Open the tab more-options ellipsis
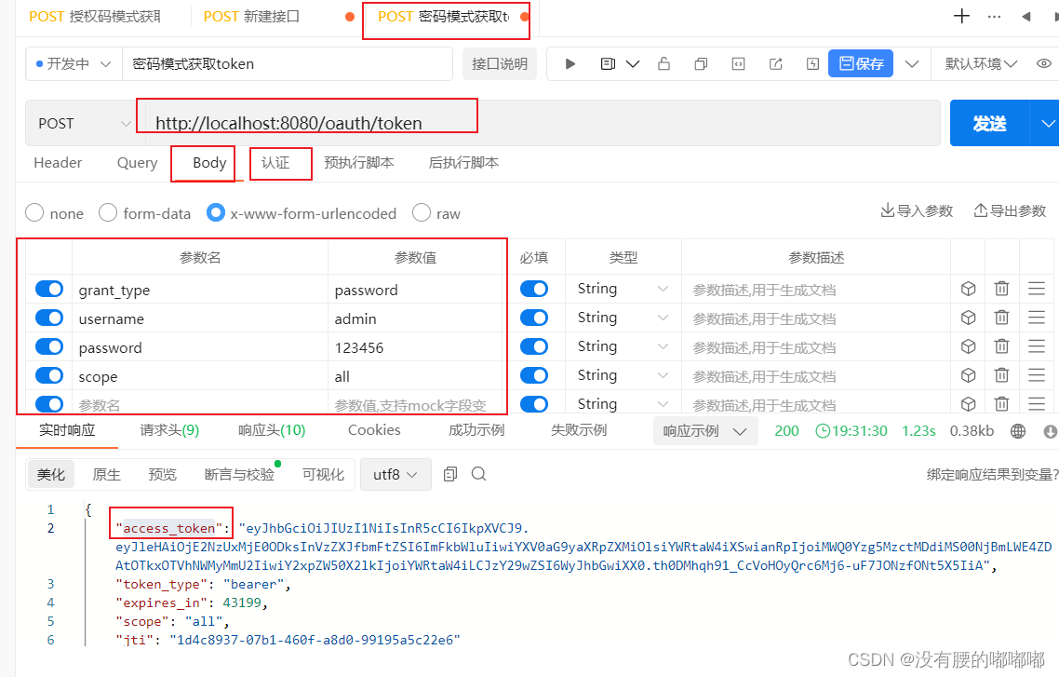This screenshot has height=677, width=1059. coord(994,17)
